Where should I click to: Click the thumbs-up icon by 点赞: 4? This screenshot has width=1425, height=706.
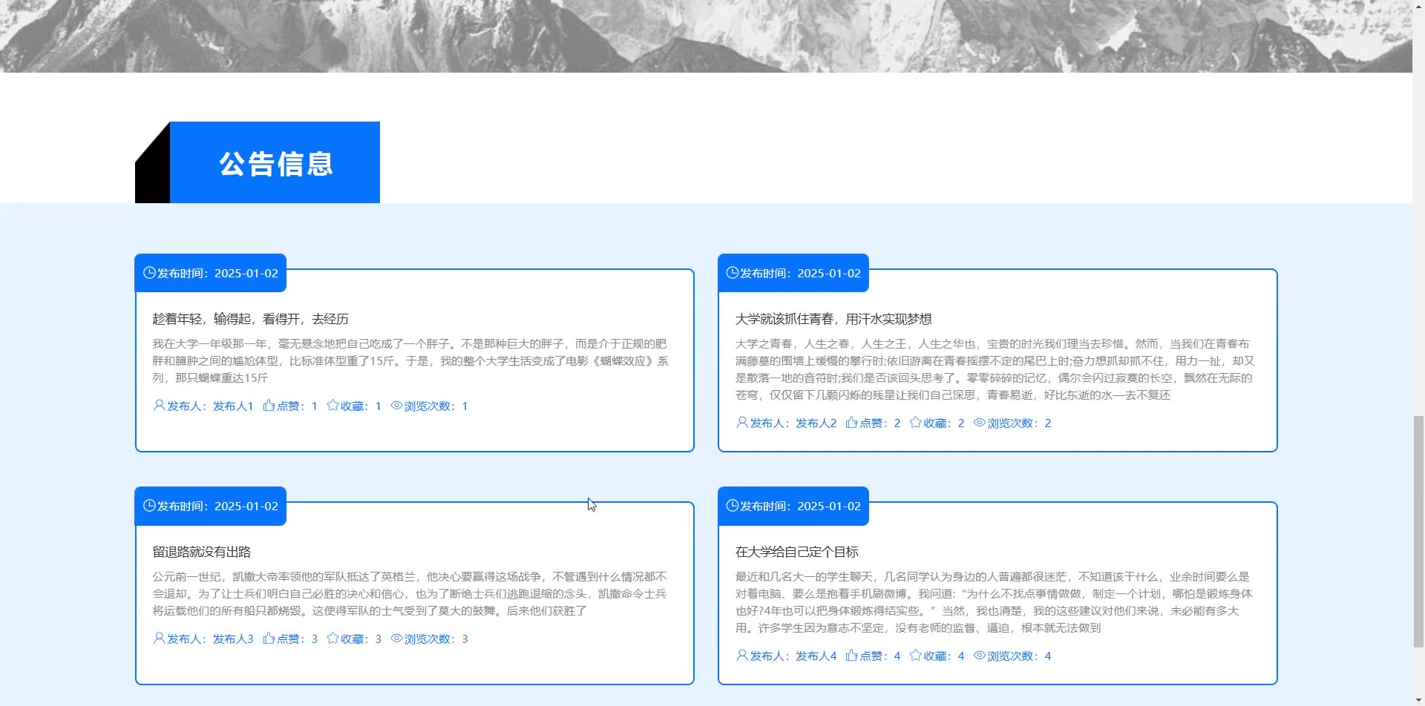pyautogui.click(x=851, y=656)
